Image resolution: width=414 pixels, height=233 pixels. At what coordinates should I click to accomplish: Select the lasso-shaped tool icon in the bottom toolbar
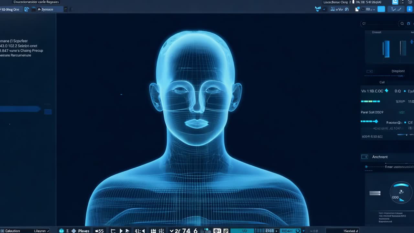113,230
